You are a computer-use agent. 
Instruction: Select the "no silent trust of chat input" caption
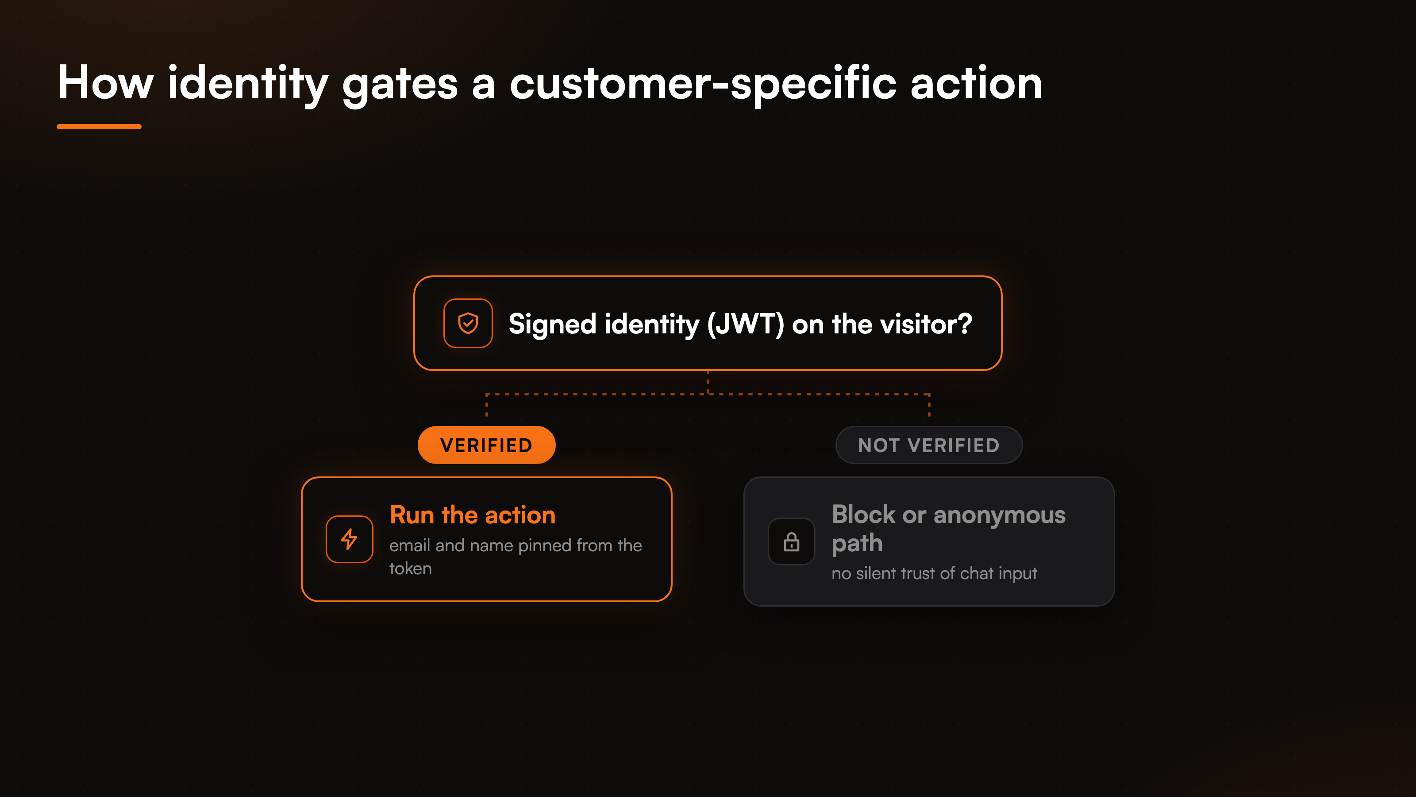935,573
